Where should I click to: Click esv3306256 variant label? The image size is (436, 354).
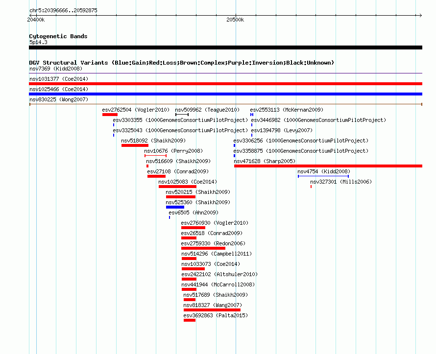(301, 141)
